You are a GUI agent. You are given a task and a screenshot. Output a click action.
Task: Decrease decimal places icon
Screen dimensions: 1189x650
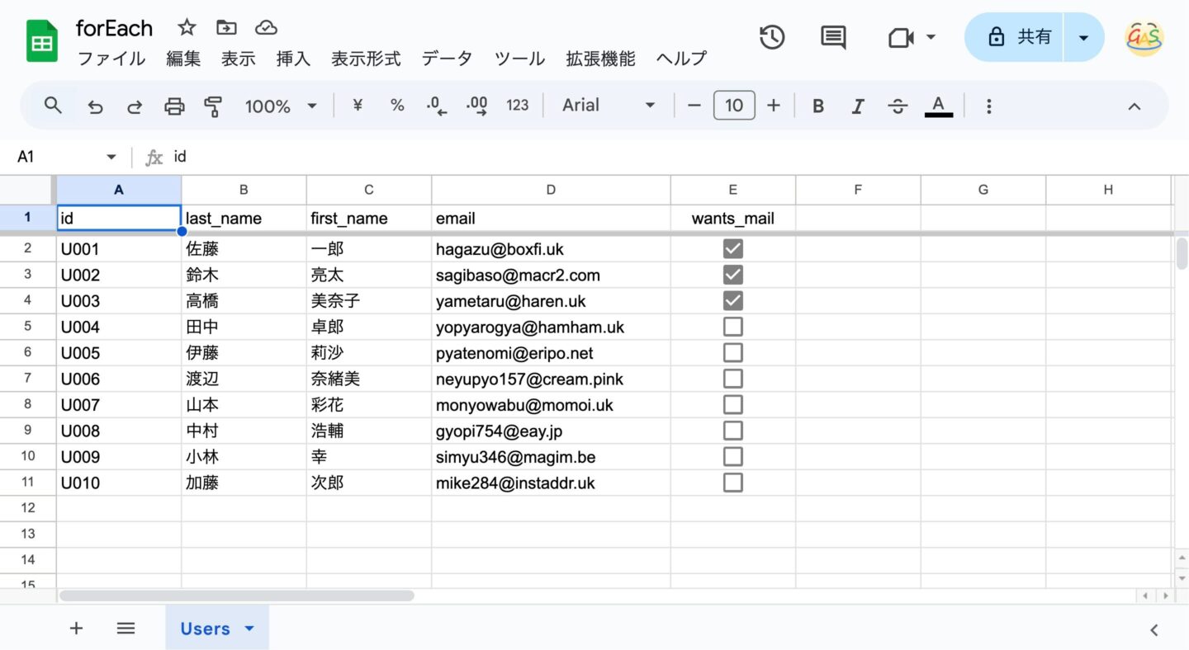pos(435,106)
